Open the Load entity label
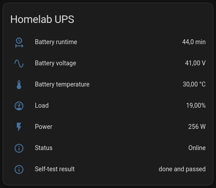 point(42,105)
